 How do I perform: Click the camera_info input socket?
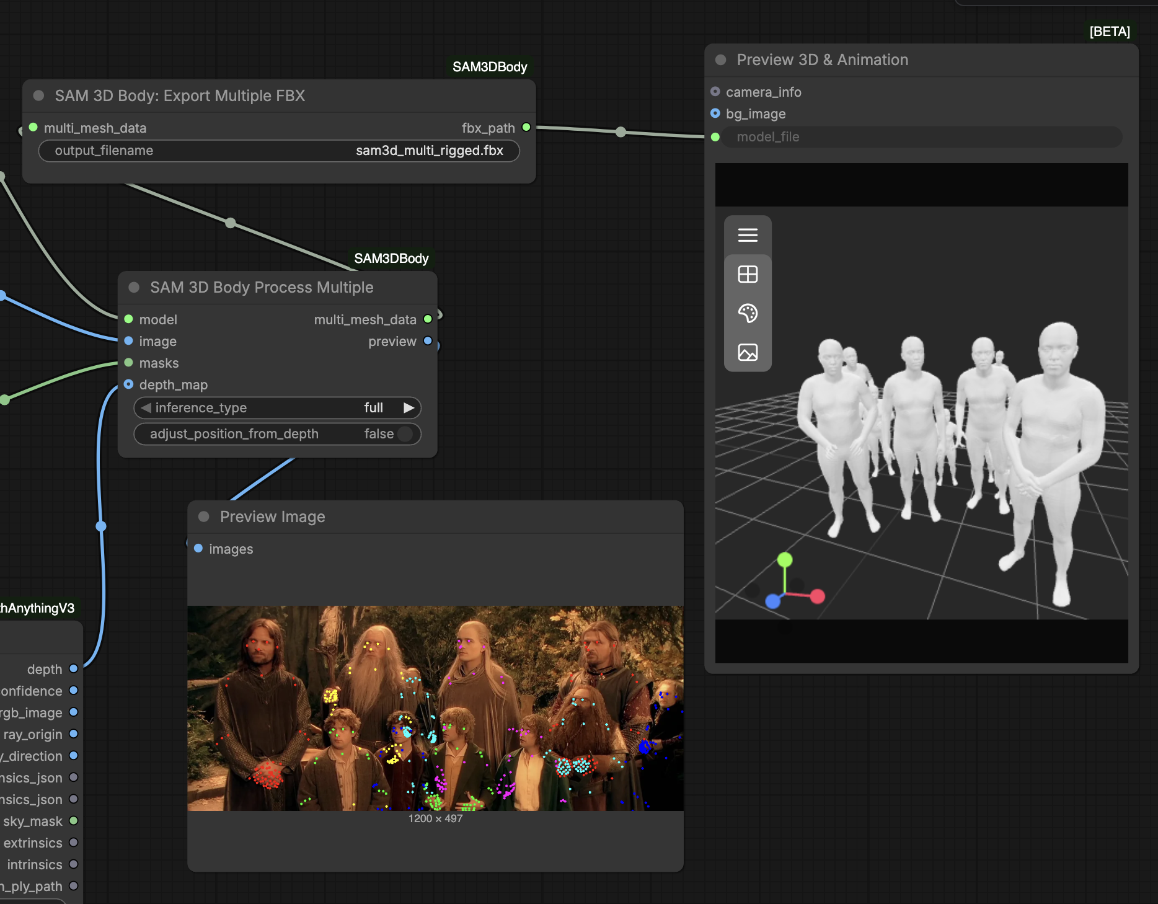(x=715, y=91)
